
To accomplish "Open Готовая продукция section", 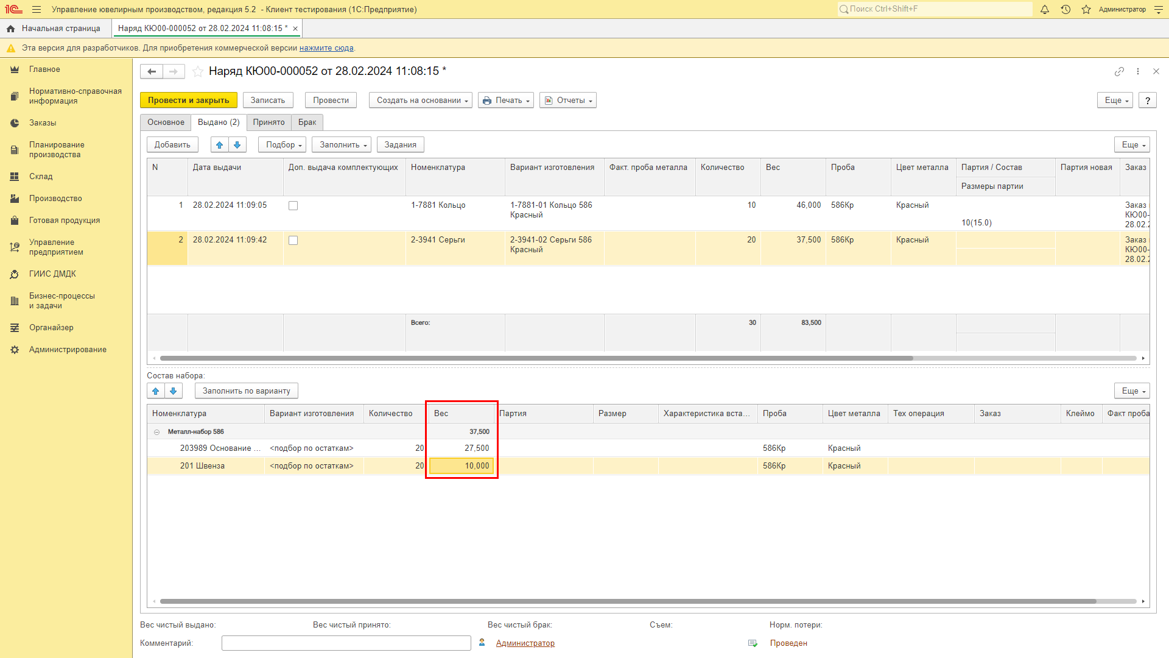I will (x=65, y=221).
